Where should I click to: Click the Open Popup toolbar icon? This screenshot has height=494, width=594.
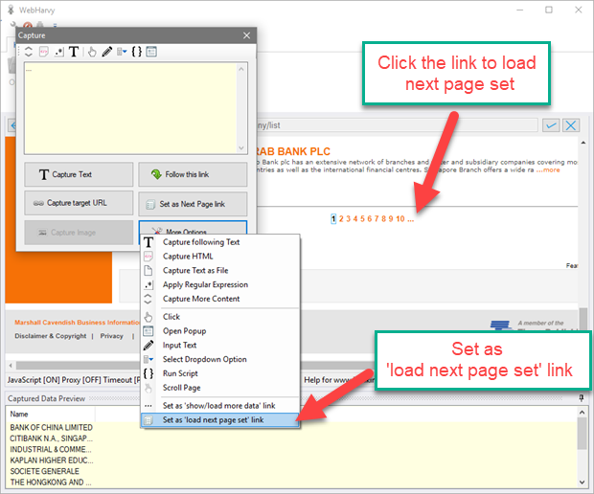coord(150,52)
